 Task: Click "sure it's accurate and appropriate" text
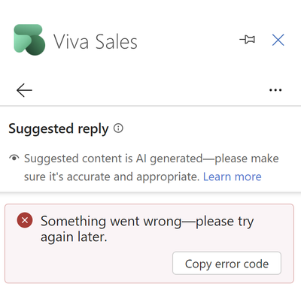pyautogui.click(x=111, y=177)
